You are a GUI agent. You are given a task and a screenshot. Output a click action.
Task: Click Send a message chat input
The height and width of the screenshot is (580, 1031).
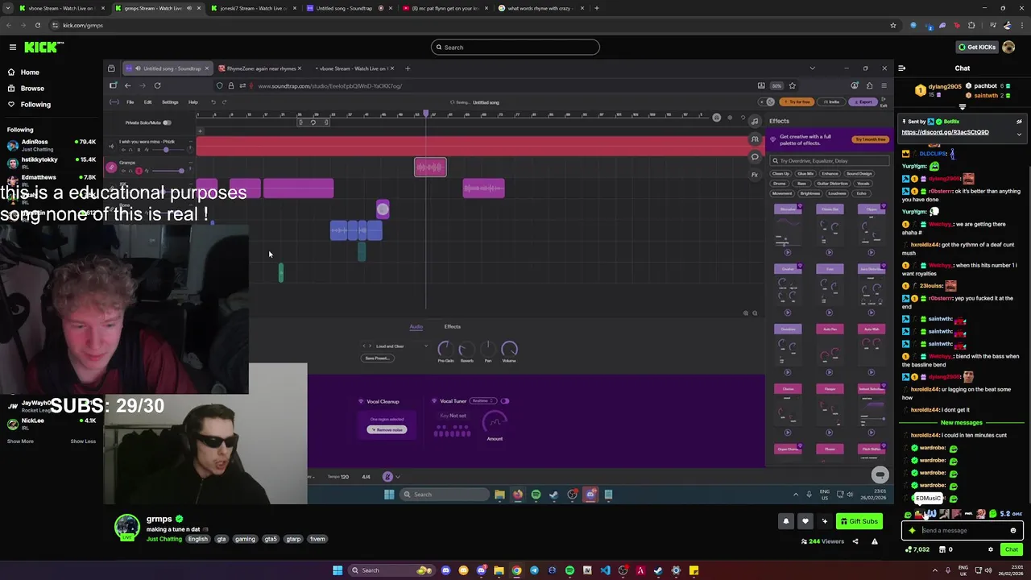tap(963, 530)
